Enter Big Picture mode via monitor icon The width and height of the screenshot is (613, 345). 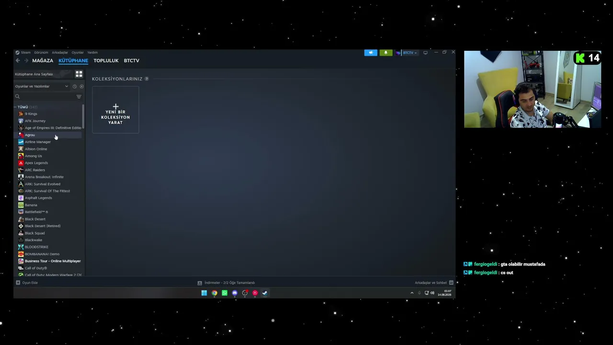click(x=425, y=53)
